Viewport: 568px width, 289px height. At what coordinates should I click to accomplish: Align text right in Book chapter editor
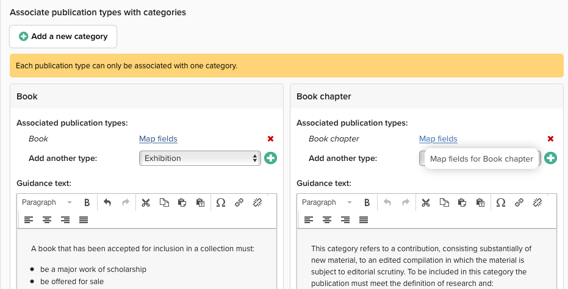pyautogui.click(x=345, y=219)
